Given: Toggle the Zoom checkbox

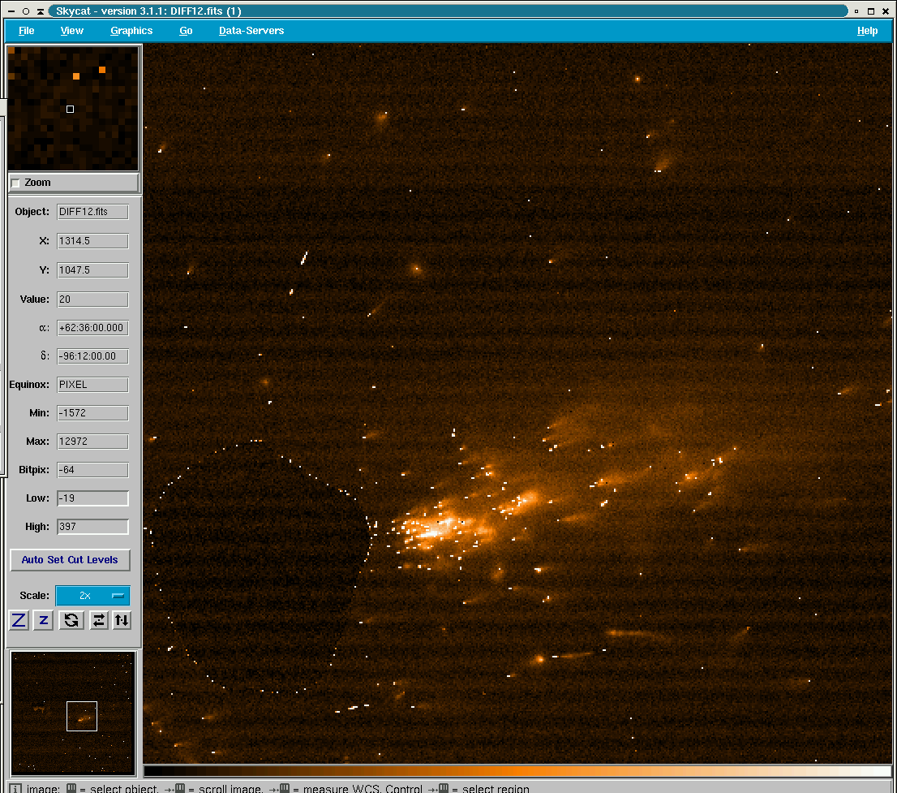Looking at the screenshot, I should (x=15, y=183).
